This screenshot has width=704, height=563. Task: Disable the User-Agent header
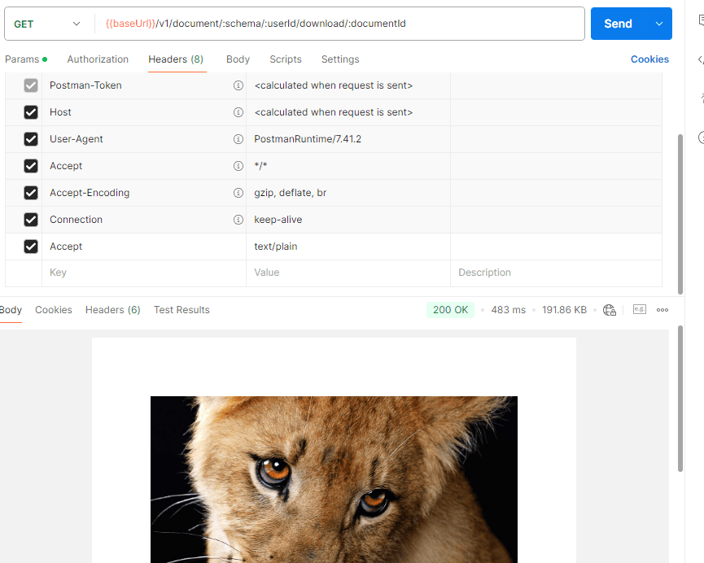coord(30,138)
